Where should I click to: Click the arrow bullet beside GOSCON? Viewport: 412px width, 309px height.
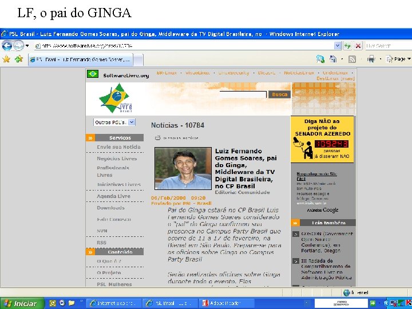[x=296, y=234]
